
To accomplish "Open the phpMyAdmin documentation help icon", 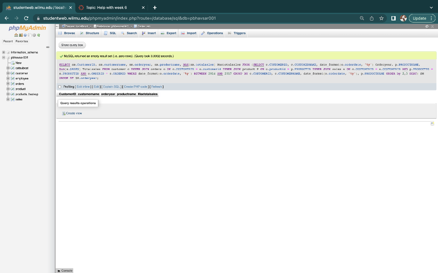I will pos(25,35).
